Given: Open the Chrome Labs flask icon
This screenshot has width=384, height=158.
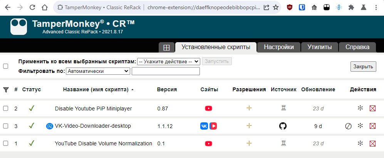Looking at the screenshot, I should pyautogui.click(x=363, y=8).
